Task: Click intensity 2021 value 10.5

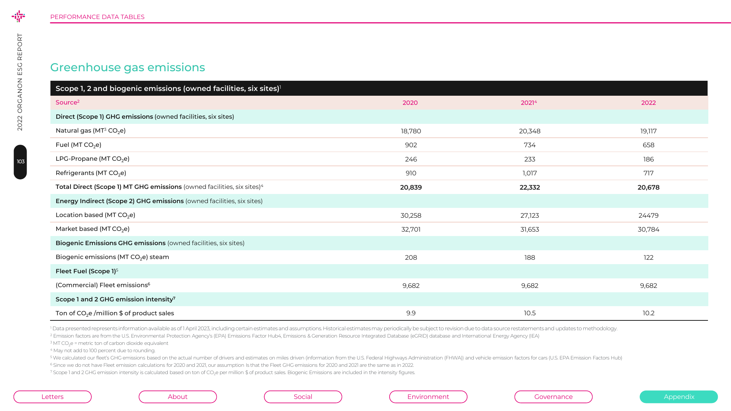Action: (x=530, y=313)
